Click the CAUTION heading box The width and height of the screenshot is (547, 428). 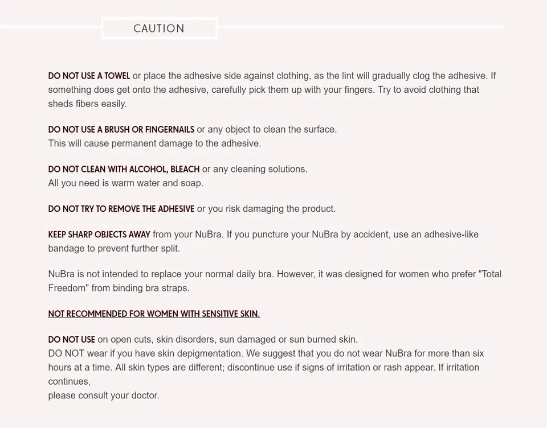click(x=159, y=28)
